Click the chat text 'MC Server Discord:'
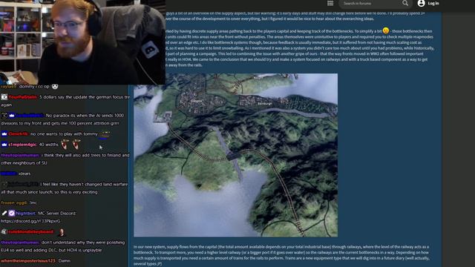Viewport: 475px width, 267px height. 57,213
